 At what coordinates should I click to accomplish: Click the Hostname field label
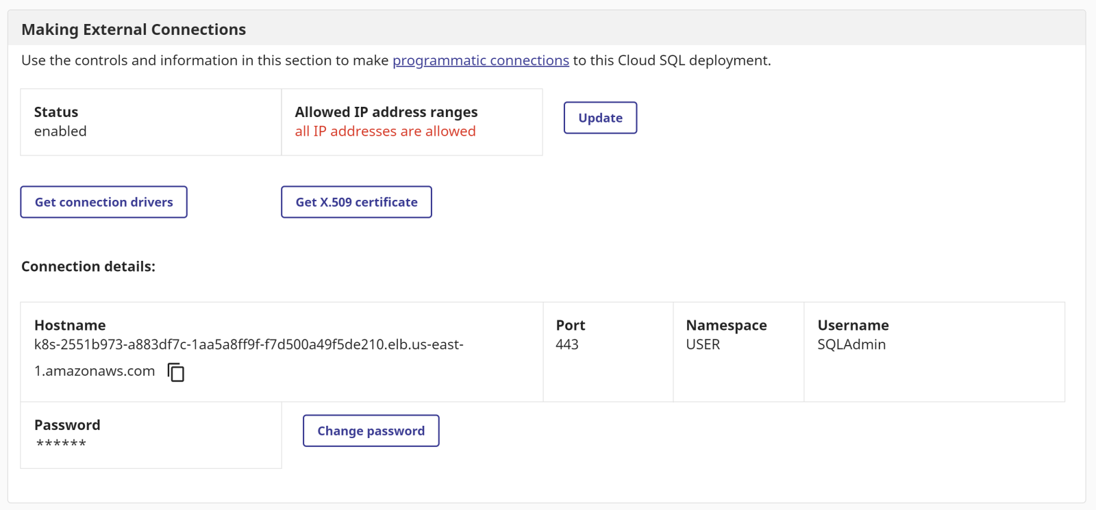point(70,325)
